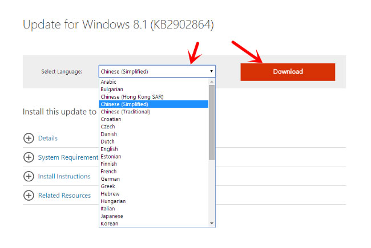The height and width of the screenshot is (248, 371).
Task: Open the Related Resources link
Action: pyautogui.click(x=64, y=196)
